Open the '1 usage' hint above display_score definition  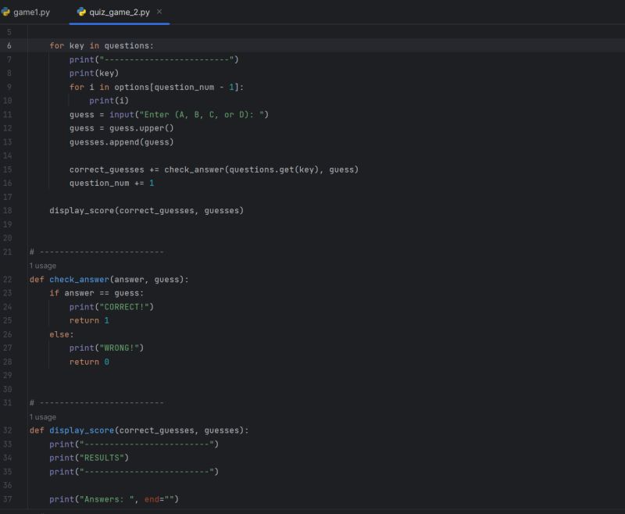pyautogui.click(x=42, y=417)
